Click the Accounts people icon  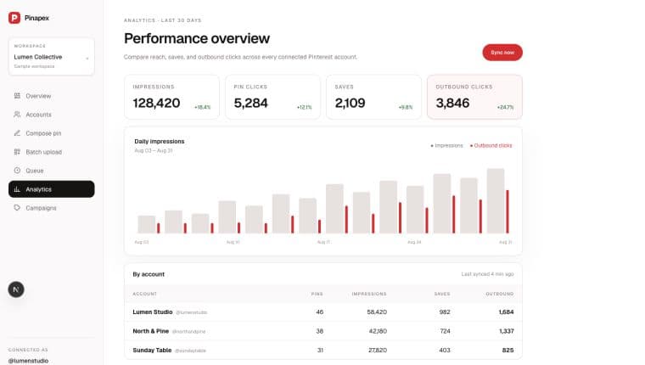click(17, 115)
